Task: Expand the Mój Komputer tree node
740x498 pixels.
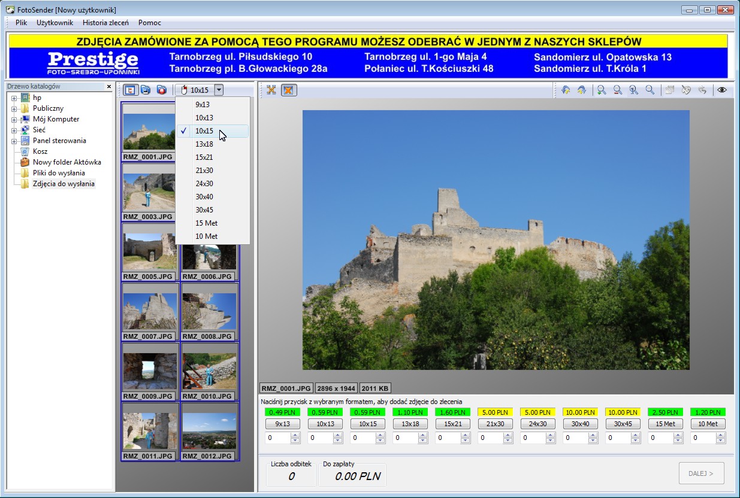Action: [14, 120]
